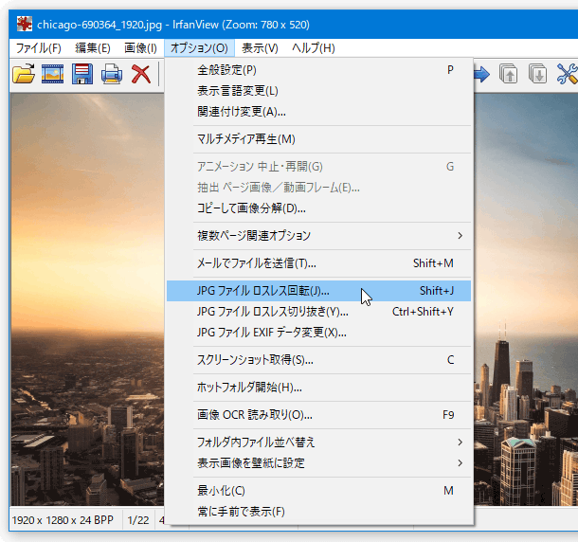Choose スクリーンショット取得(S)... entry
The image size is (578, 542).
[319, 360]
